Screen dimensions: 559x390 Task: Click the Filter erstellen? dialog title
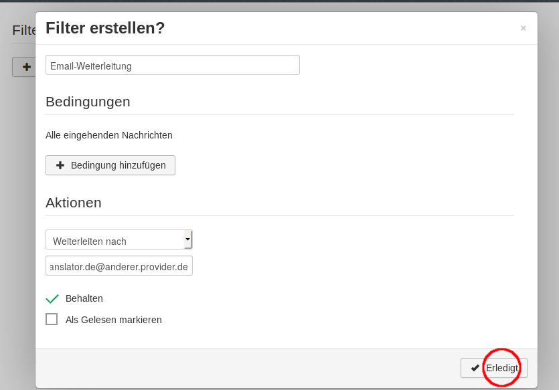coord(105,28)
